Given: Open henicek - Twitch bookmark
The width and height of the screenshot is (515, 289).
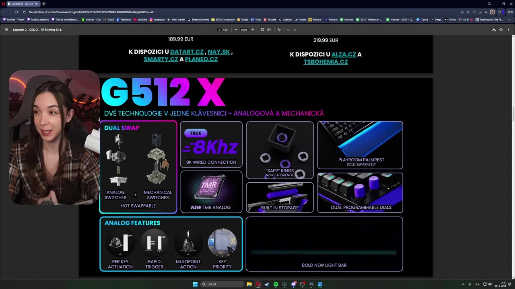Looking at the screenshot, I should (x=14, y=20).
